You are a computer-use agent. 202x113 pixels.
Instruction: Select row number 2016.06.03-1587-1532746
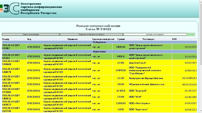[x=11, y=110]
